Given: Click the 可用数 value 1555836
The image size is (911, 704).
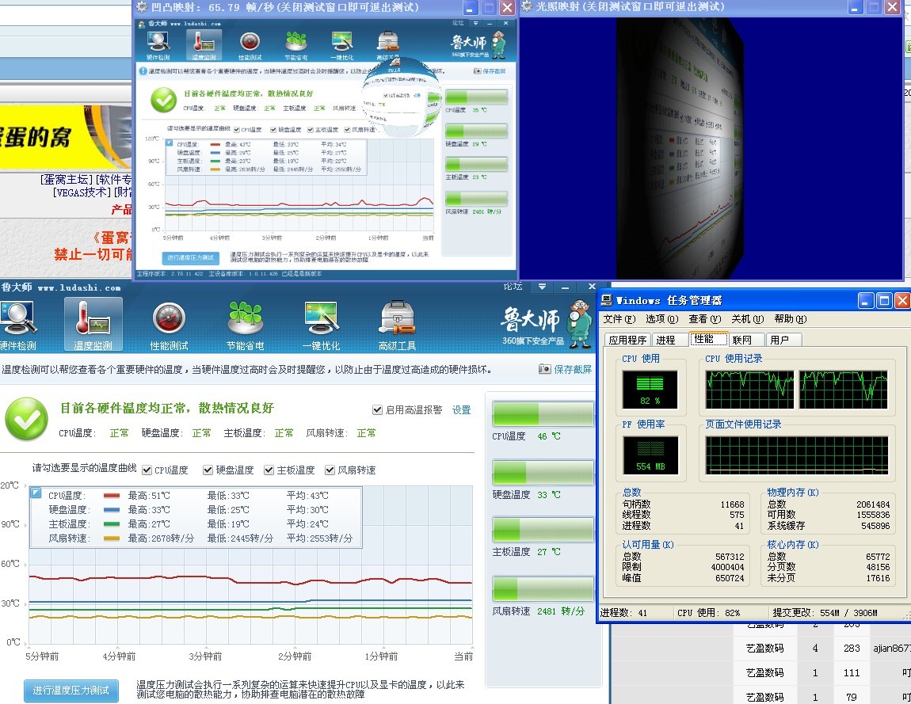Looking at the screenshot, I should [x=873, y=515].
